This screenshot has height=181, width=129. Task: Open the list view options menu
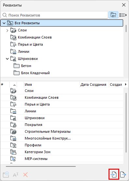coord(123,15)
